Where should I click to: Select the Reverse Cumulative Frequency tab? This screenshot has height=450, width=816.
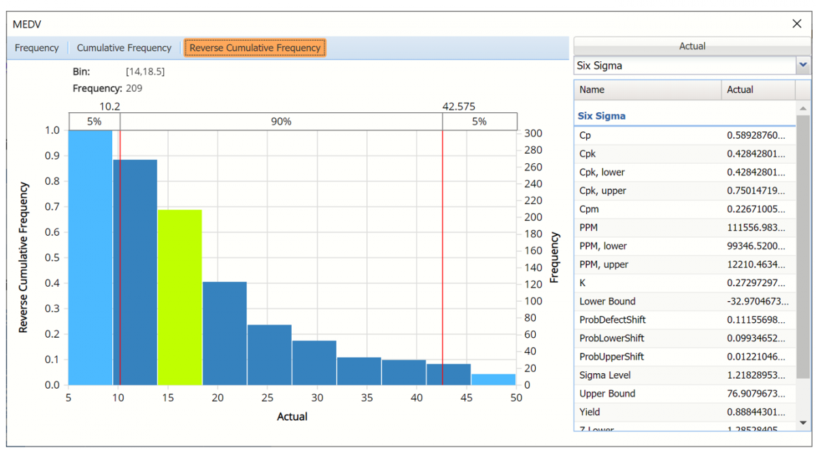(x=255, y=48)
